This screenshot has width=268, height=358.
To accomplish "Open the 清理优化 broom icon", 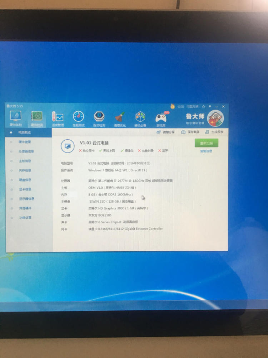I will (x=120, y=119).
